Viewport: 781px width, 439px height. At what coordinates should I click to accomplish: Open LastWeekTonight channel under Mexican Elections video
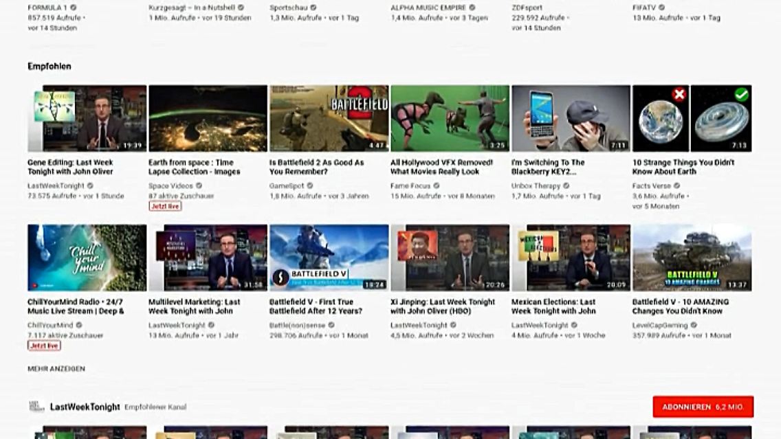pyautogui.click(x=540, y=325)
